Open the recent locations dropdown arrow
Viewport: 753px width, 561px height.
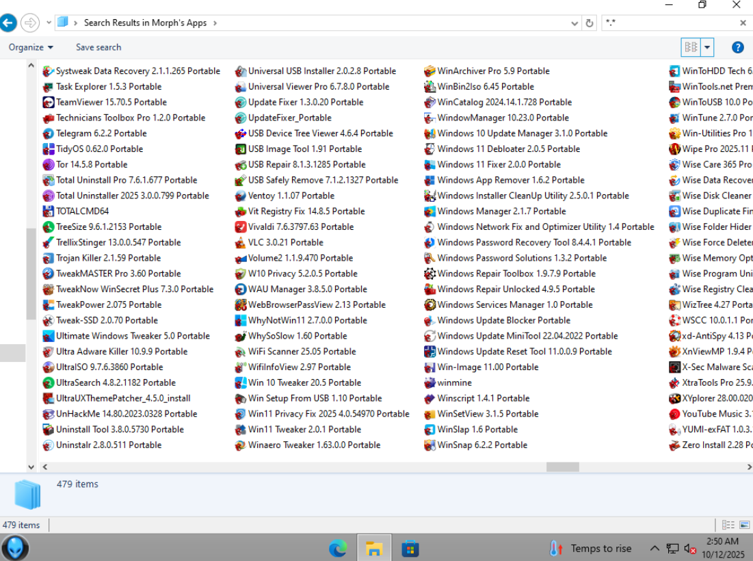click(x=49, y=23)
